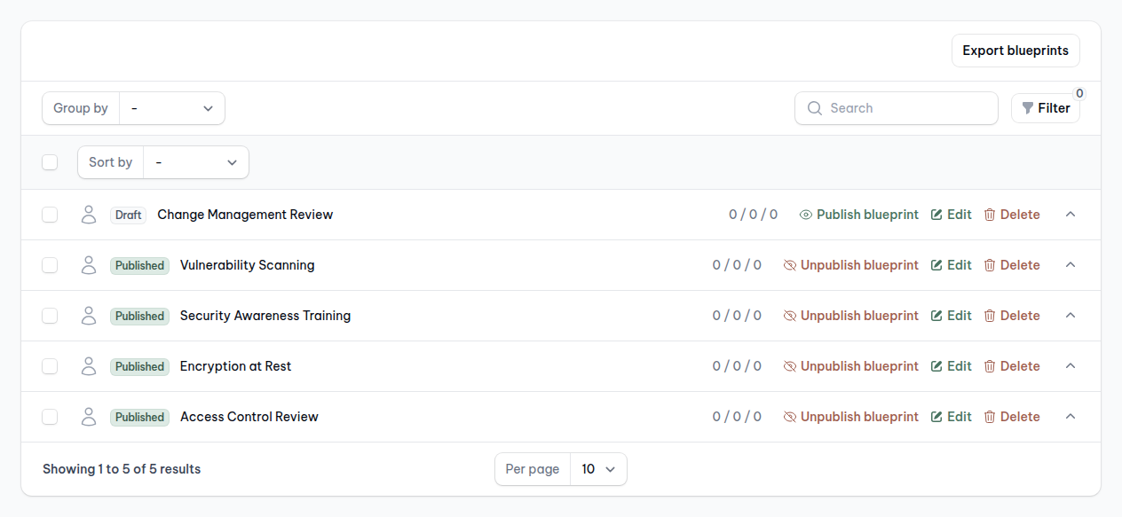Change the Per page count dropdown
1122x517 pixels.
(598, 469)
